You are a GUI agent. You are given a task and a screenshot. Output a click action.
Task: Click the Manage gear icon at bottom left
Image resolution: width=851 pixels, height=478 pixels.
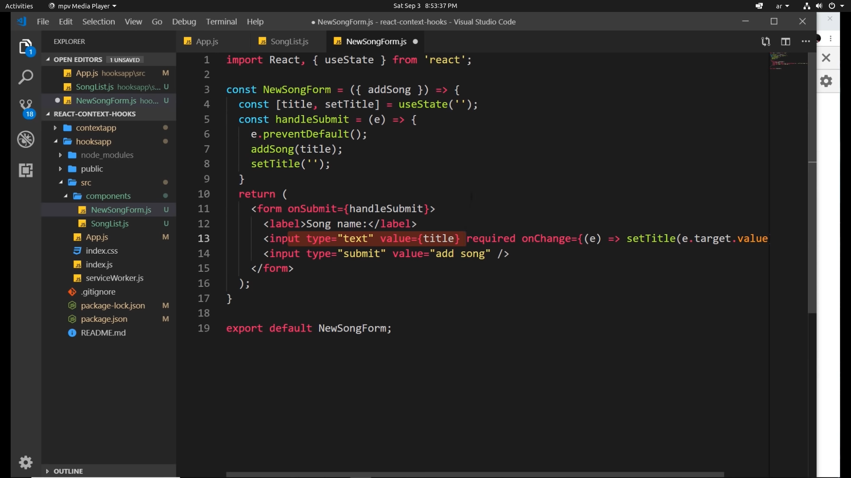pyautogui.click(x=26, y=463)
